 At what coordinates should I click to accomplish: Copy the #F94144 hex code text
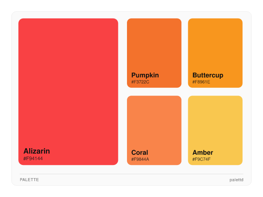coord(33,158)
